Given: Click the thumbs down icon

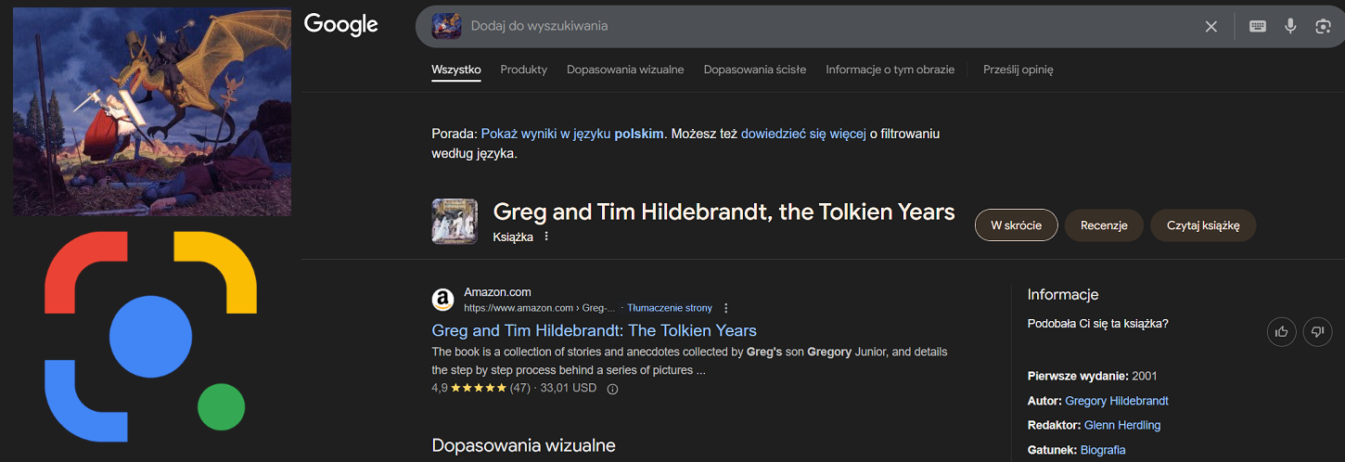Looking at the screenshot, I should pyautogui.click(x=1317, y=331).
